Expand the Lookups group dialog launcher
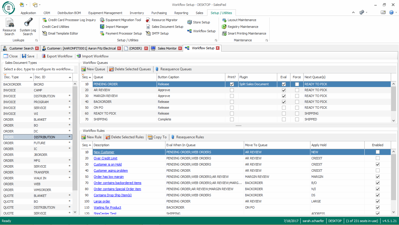Screen dimensions: 399x225 (37, 40)
